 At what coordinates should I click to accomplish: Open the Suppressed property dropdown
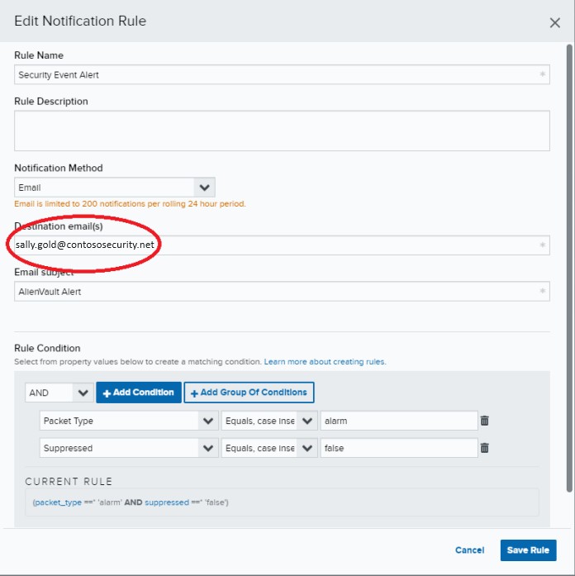129,448
